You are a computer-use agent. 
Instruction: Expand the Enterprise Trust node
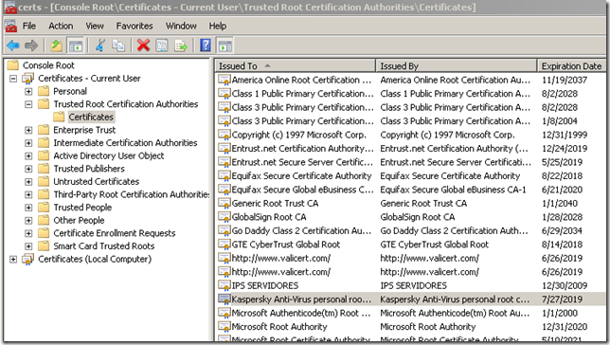(28, 130)
